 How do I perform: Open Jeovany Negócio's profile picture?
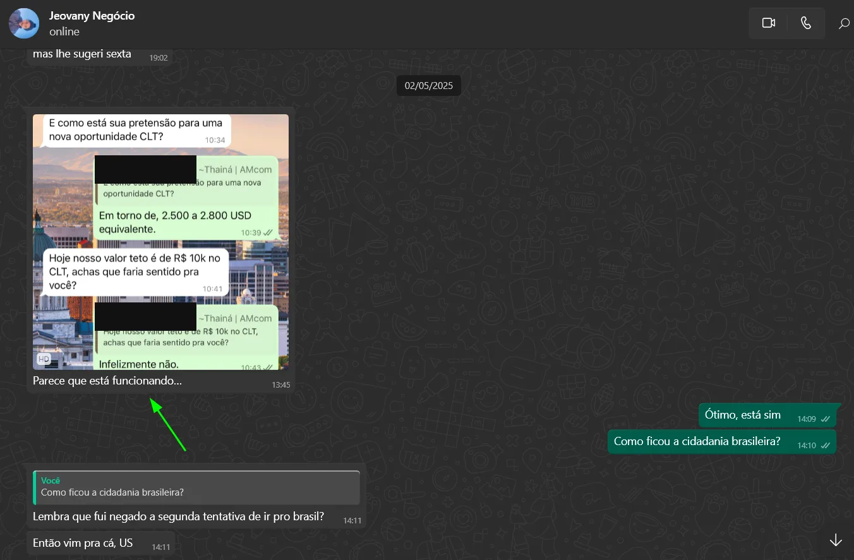[24, 23]
